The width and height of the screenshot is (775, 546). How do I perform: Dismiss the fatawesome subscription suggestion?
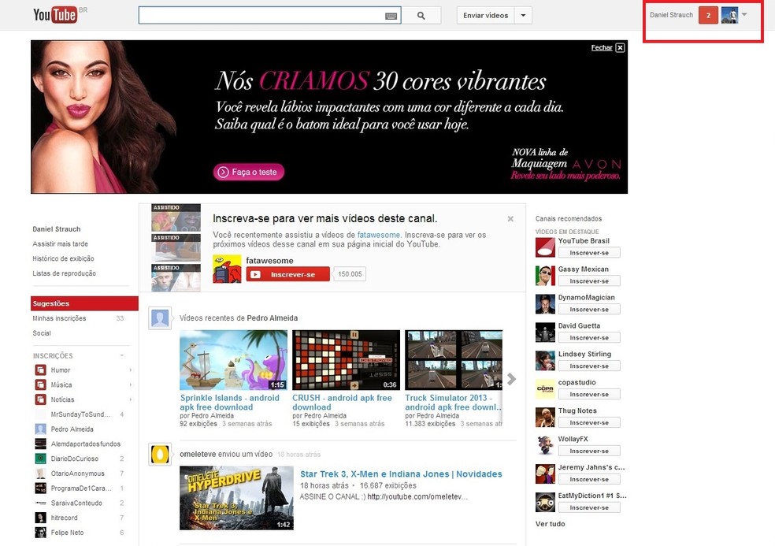[510, 219]
